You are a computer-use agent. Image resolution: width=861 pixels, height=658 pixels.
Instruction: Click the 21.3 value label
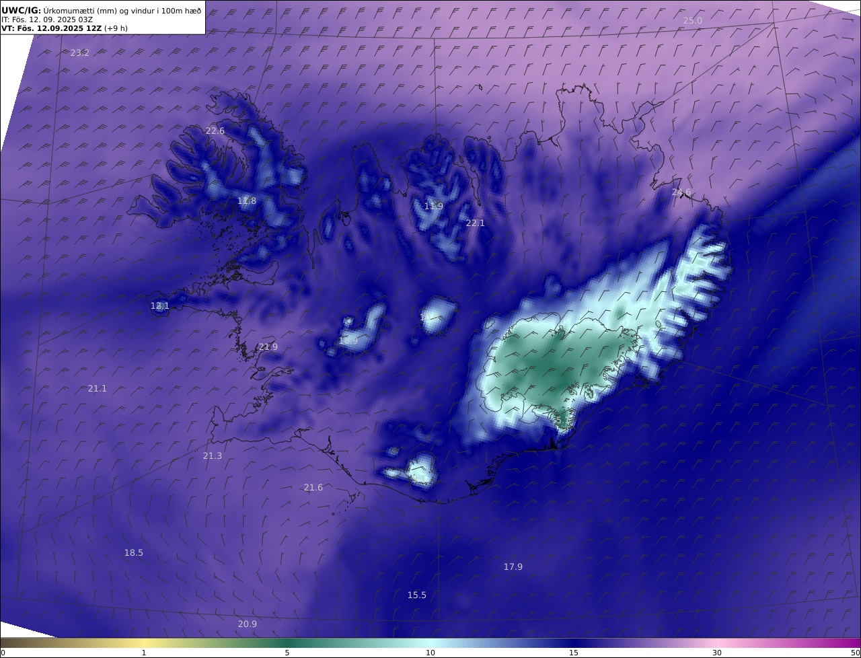tap(213, 455)
